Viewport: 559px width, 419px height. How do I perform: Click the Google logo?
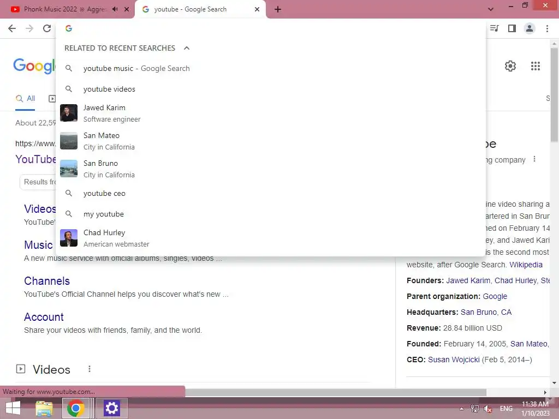[34, 66]
